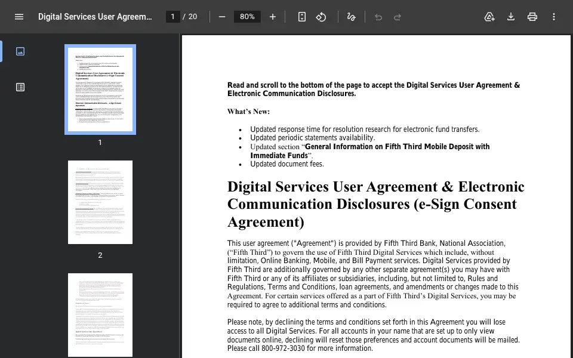Zoom out with the minus button
Viewport: 573px width, 358px height.
pos(222,17)
